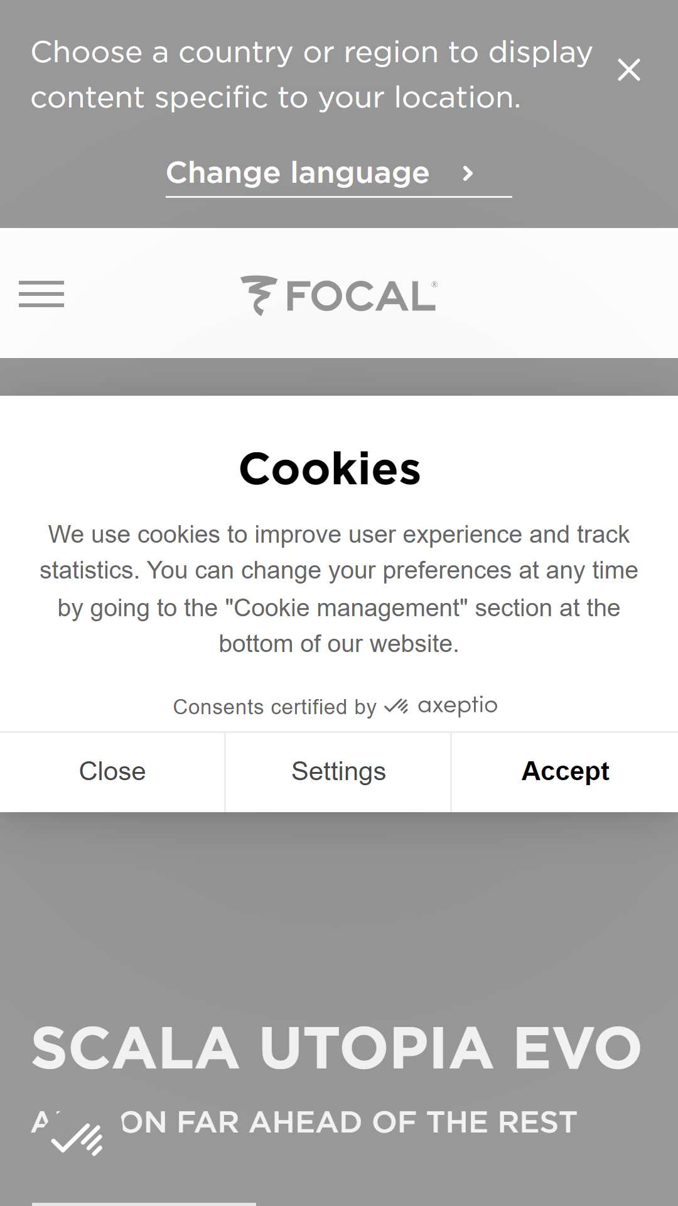Click the white bar at bottom page edge
Screen dimensions: 678x1206
144,1203
